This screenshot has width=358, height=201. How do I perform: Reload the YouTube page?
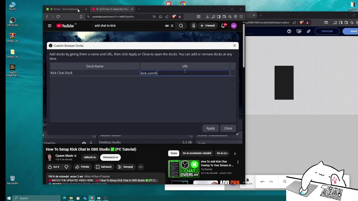58,16
